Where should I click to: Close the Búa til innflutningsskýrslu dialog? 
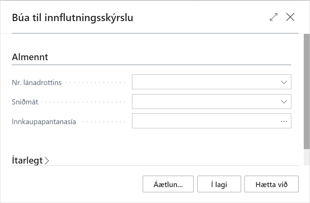290,17
